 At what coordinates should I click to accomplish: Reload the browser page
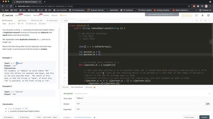pyautogui.click(x=11, y=6)
